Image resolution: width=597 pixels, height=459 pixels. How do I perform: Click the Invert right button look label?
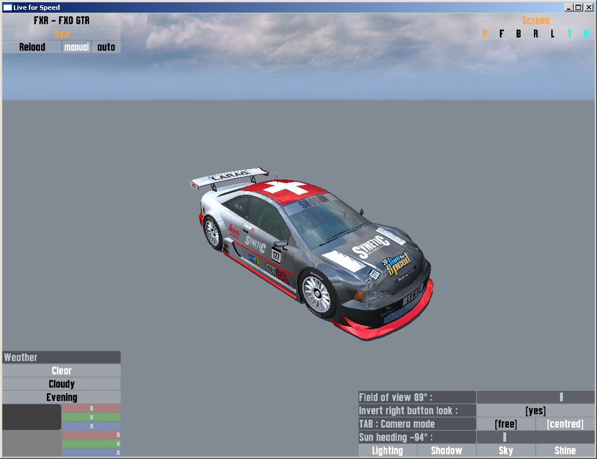click(x=417, y=411)
